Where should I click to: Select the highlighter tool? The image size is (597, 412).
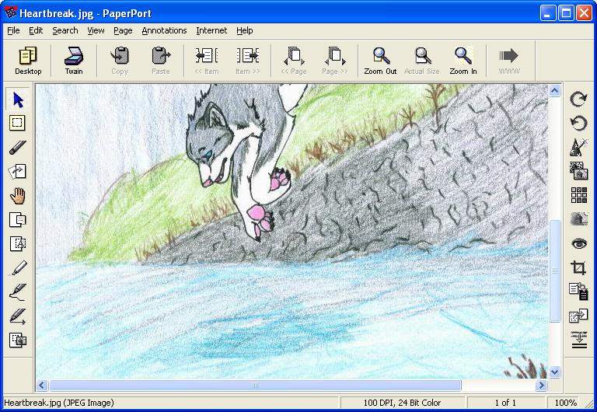click(x=18, y=268)
